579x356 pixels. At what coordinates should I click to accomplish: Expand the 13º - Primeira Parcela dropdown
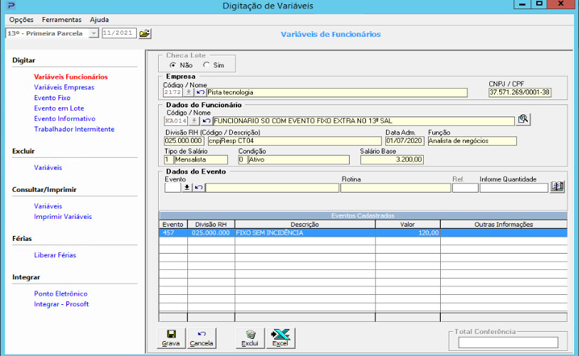[x=93, y=33]
